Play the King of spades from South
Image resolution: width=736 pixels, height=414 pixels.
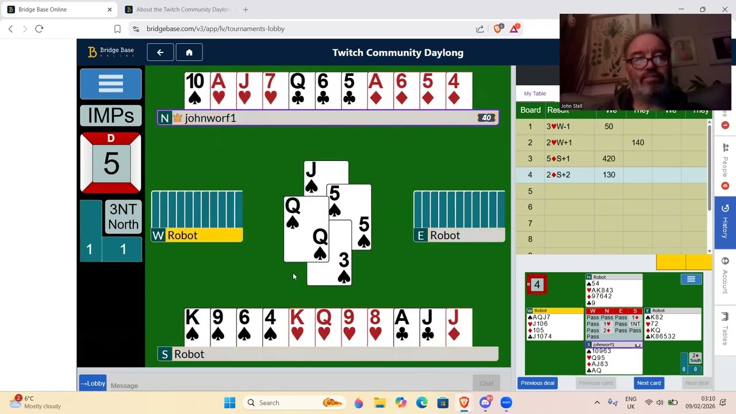pos(197,327)
